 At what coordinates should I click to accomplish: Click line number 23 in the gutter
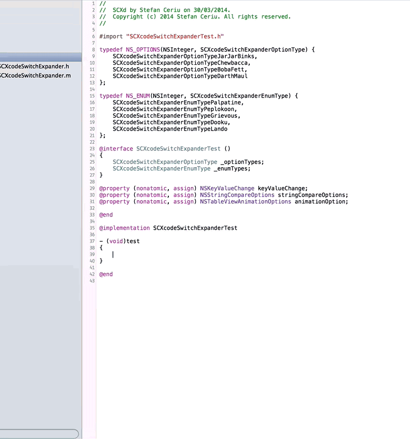point(92,148)
